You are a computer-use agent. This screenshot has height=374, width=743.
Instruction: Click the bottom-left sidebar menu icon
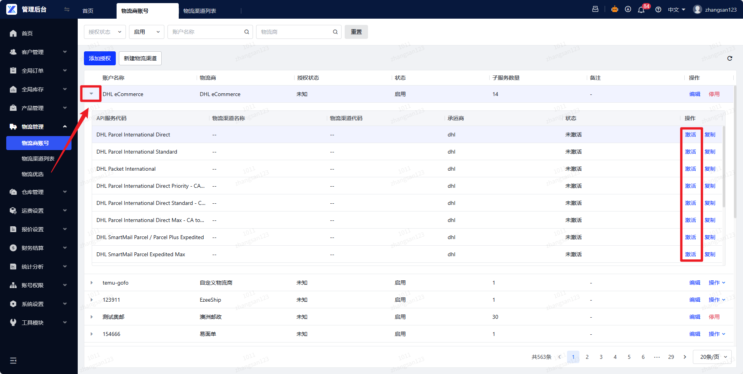(13, 360)
